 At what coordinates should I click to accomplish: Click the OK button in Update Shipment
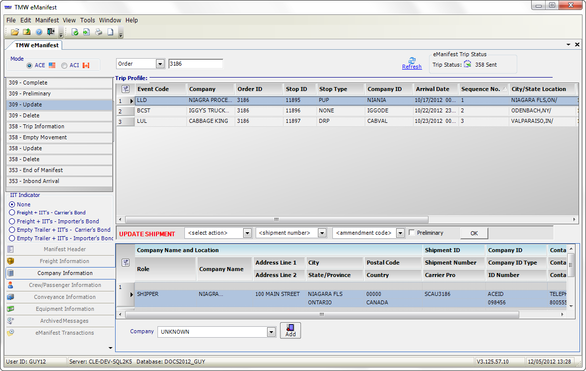pos(473,233)
